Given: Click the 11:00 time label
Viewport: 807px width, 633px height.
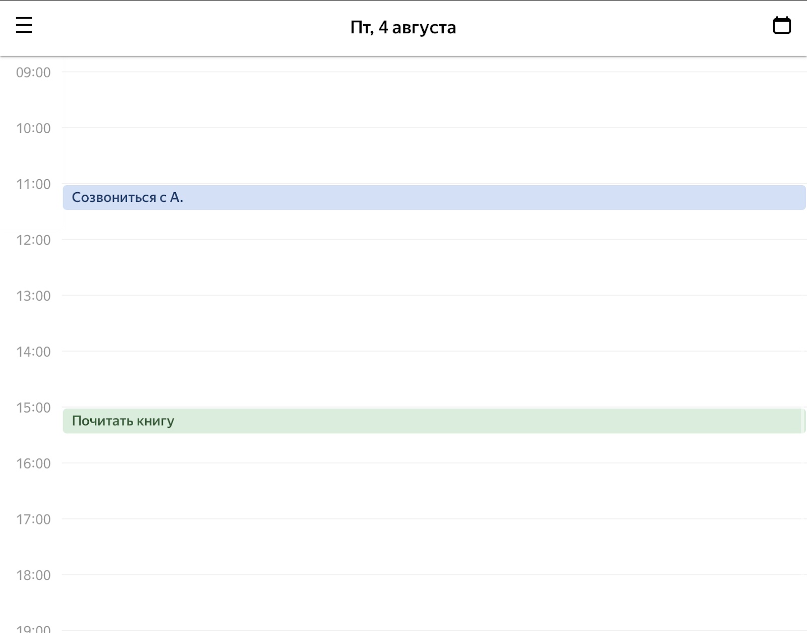Looking at the screenshot, I should (33, 185).
